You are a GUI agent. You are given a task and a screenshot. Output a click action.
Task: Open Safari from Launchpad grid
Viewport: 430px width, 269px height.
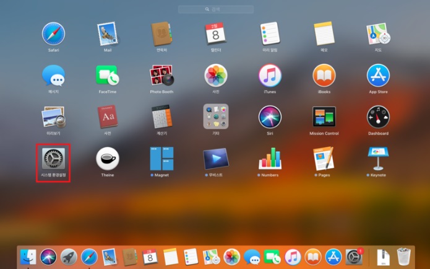[x=53, y=34]
